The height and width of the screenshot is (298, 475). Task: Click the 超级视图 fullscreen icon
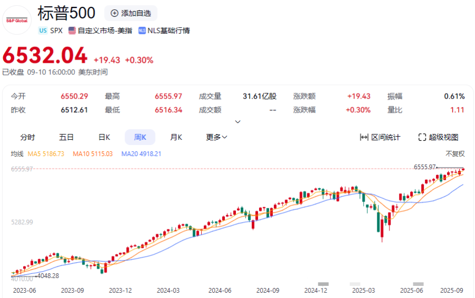(422, 137)
